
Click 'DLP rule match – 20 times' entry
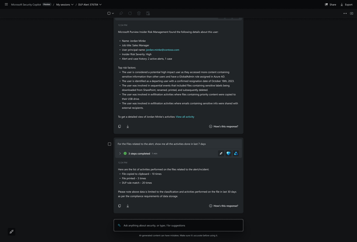click(137, 183)
